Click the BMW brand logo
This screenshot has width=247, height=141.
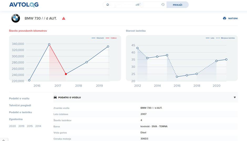pyautogui.click(x=16, y=18)
